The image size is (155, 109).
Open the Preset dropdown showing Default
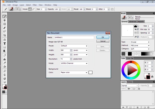[x=74, y=46]
